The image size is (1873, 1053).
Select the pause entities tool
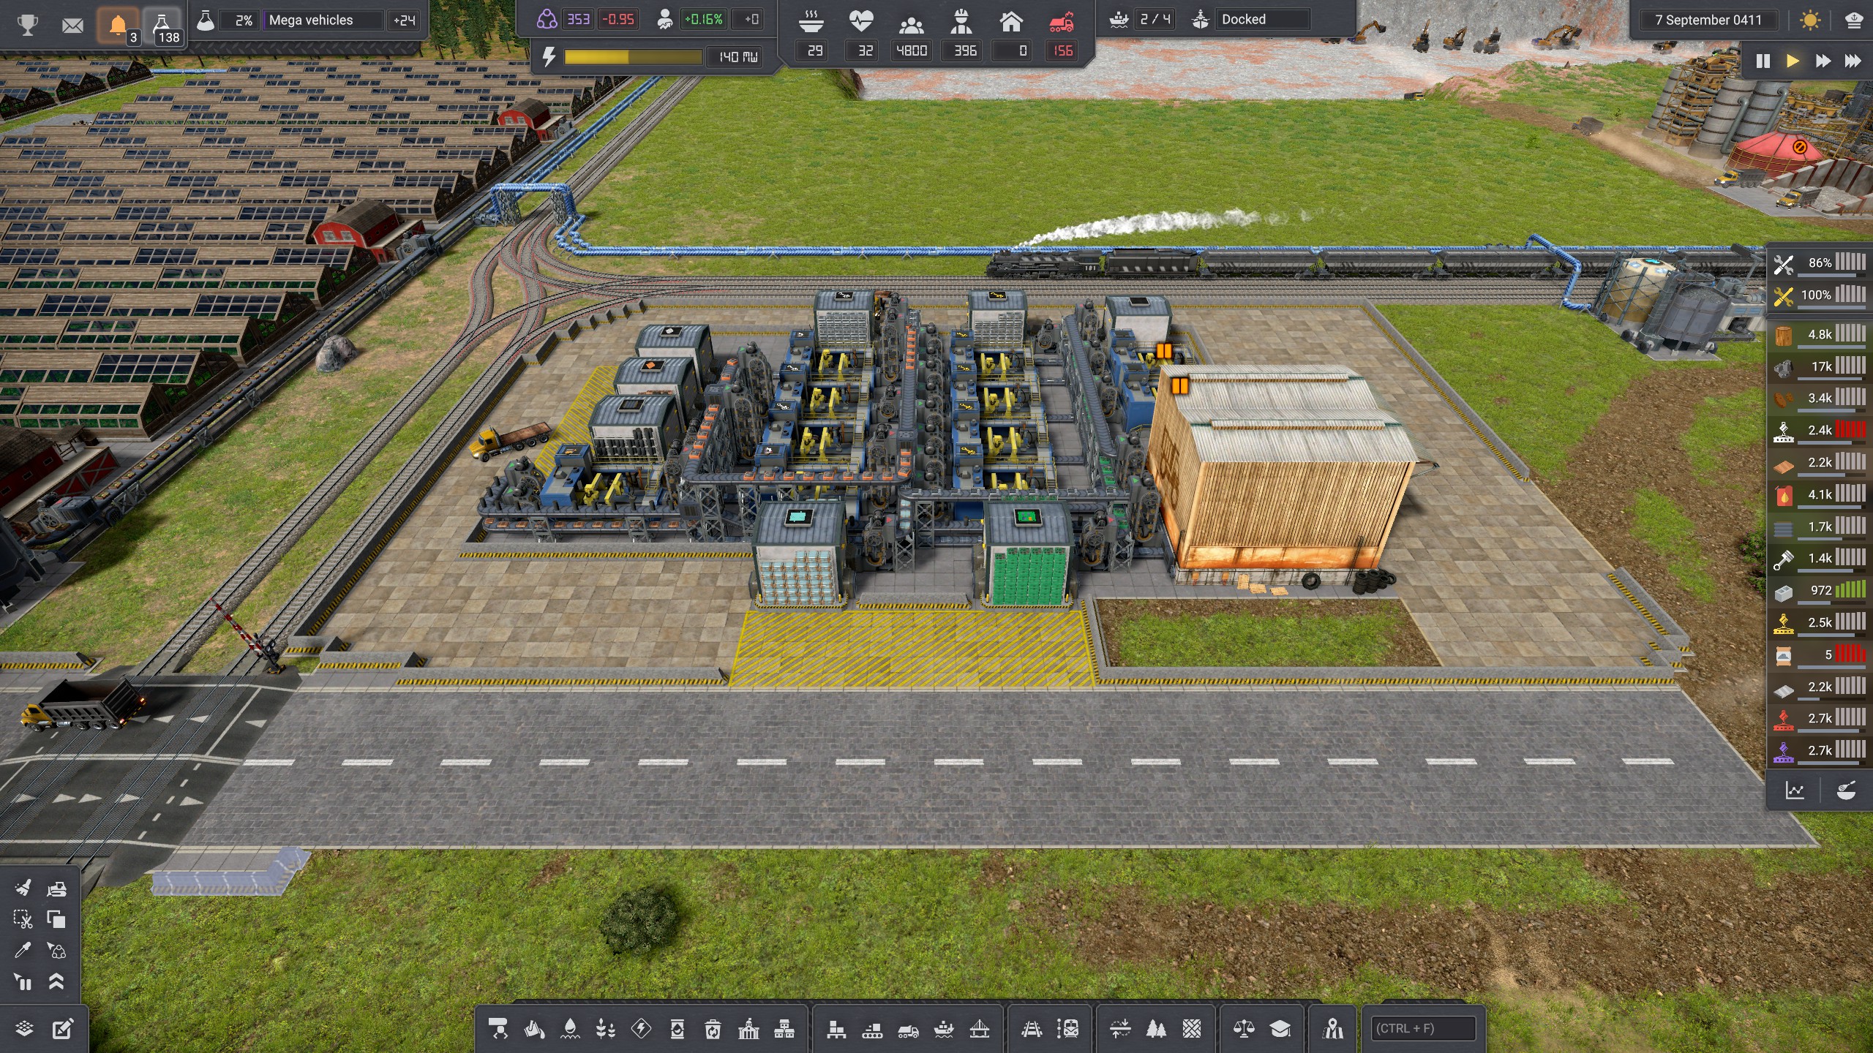coord(23,981)
